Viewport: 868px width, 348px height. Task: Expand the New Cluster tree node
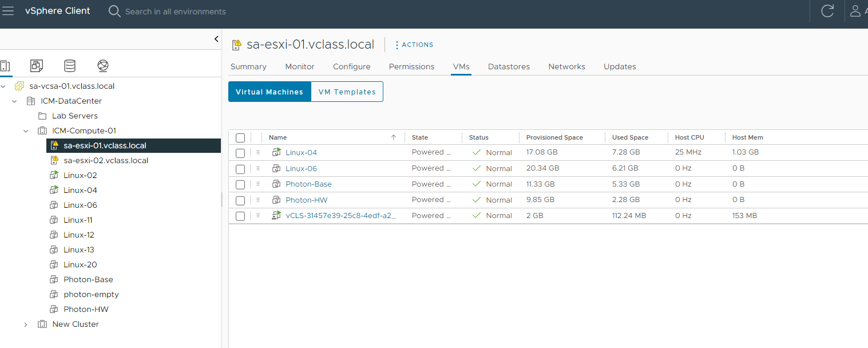[x=26, y=325]
